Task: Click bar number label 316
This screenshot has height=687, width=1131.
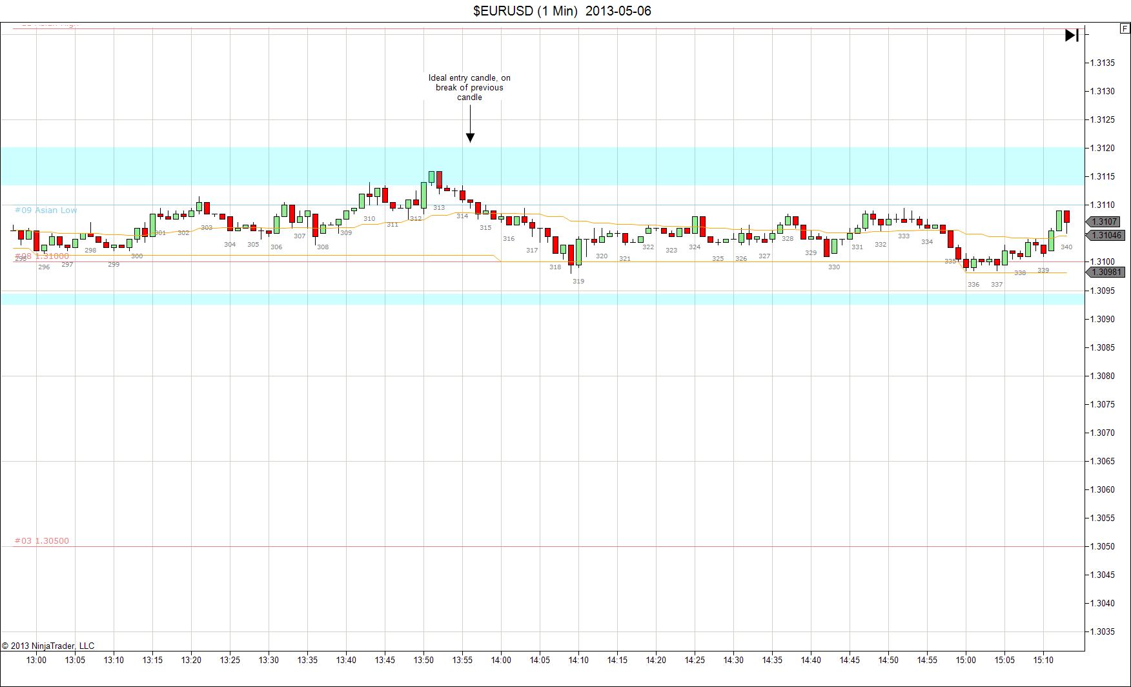Action: pyautogui.click(x=509, y=239)
